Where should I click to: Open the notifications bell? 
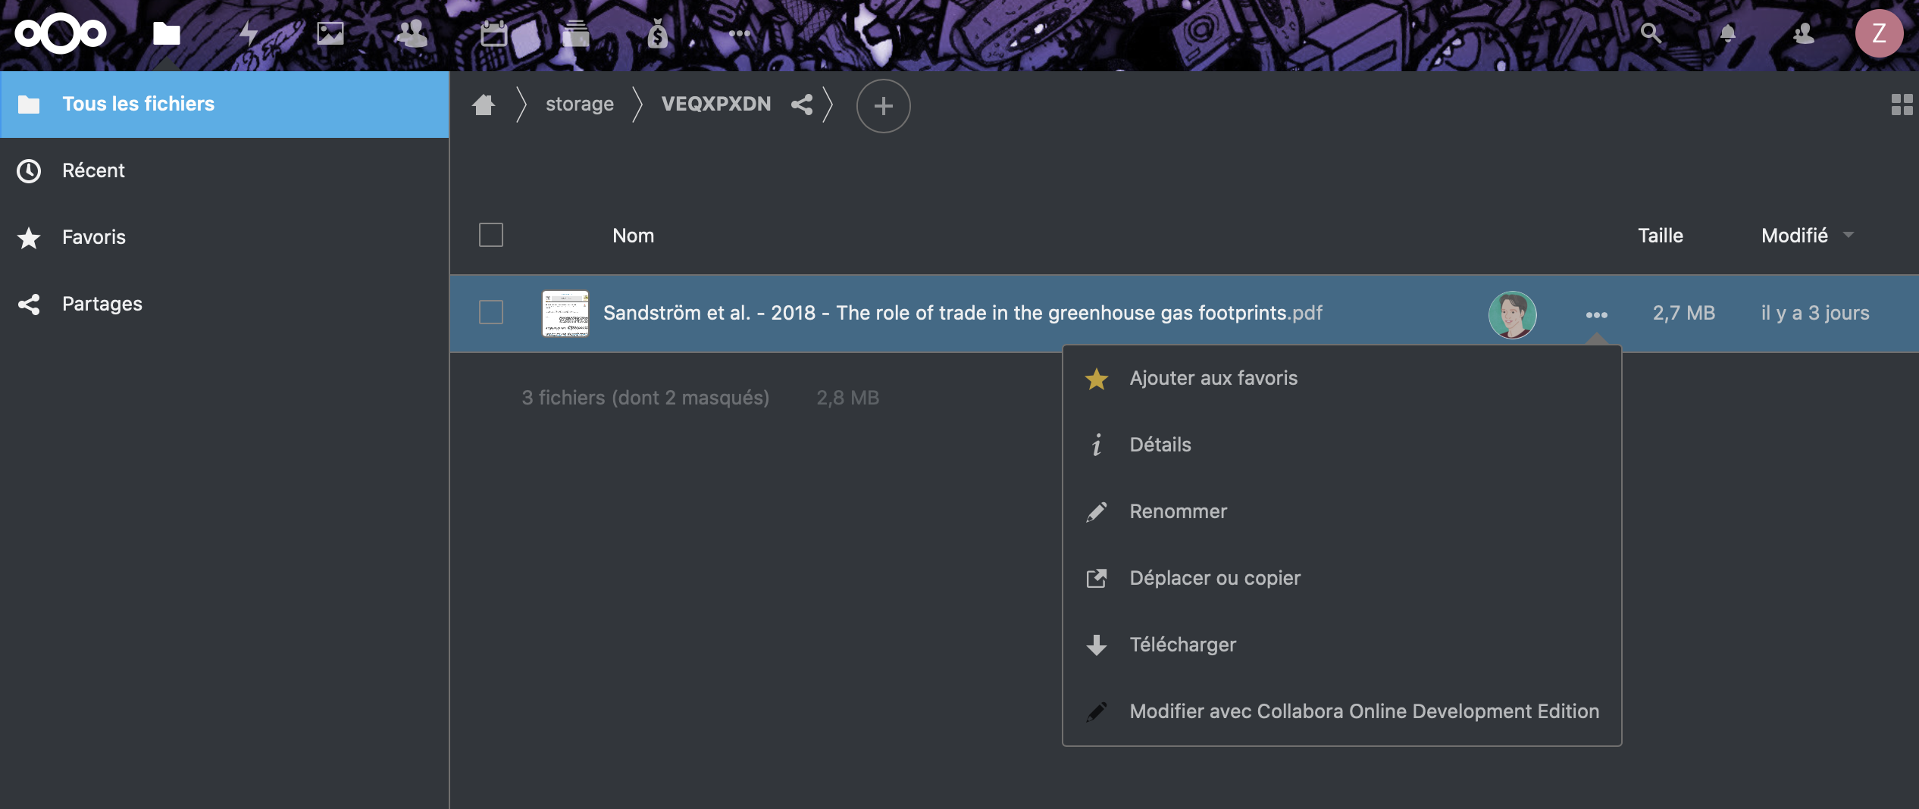click(x=1727, y=33)
